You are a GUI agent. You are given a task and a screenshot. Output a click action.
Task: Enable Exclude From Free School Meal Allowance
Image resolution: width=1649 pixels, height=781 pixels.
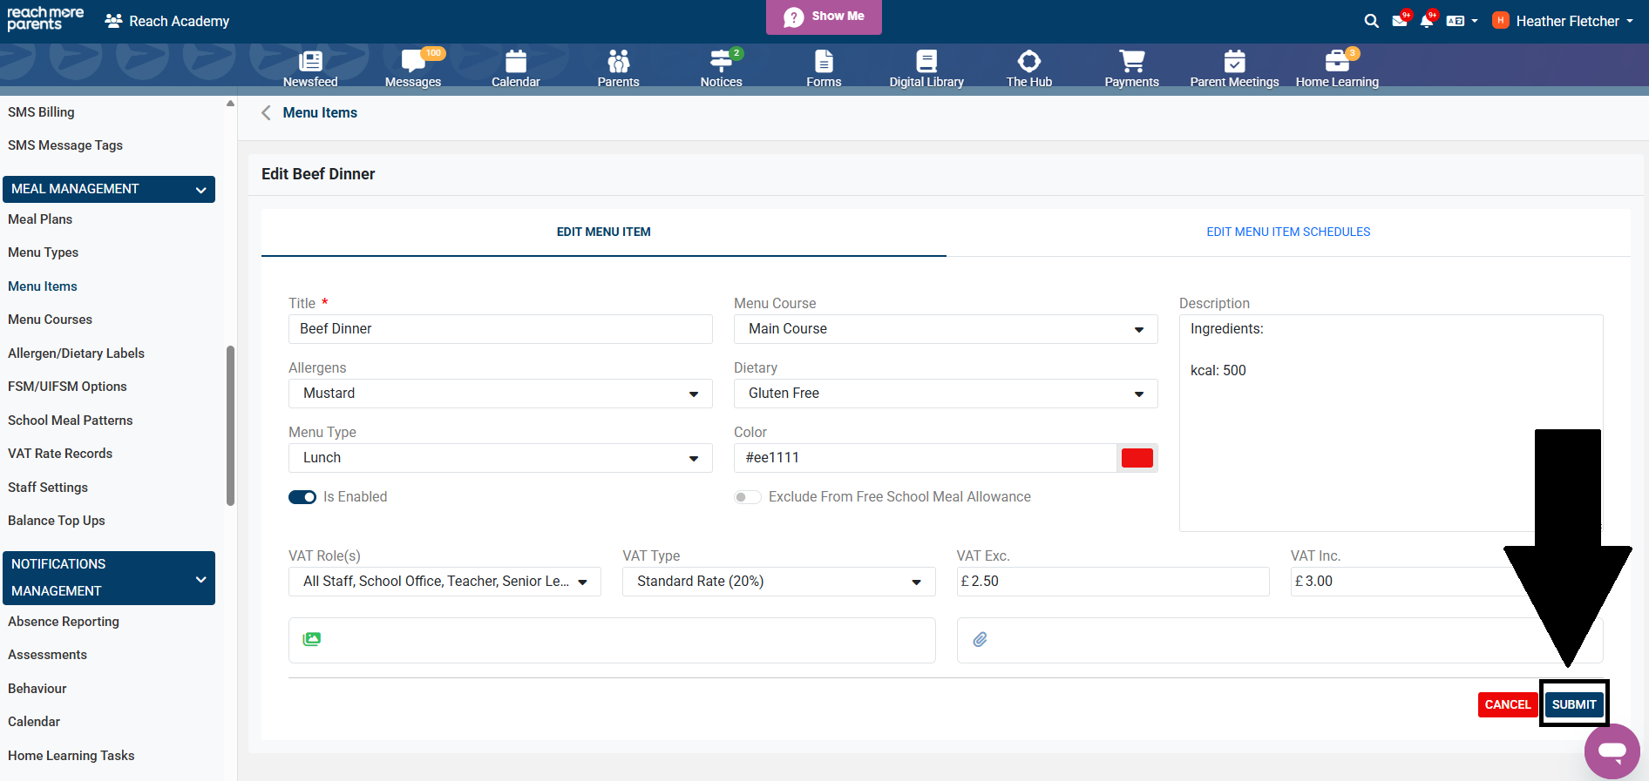tap(747, 497)
